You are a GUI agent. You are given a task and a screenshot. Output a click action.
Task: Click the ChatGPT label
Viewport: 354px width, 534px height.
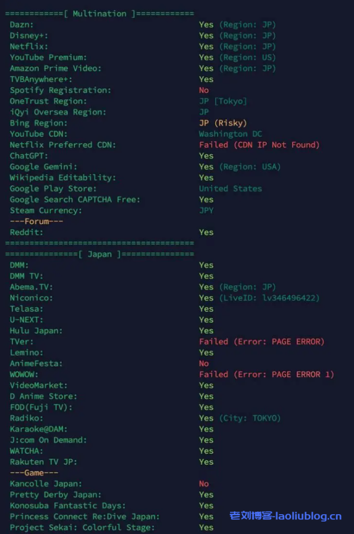click(29, 156)
